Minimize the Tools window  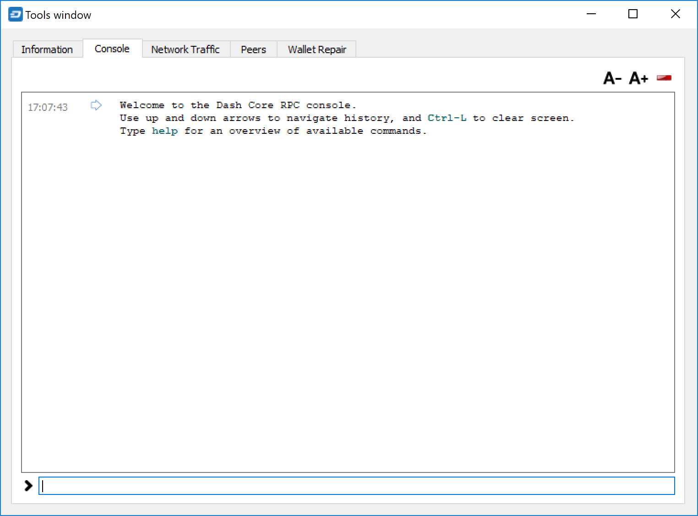tap(591, 14)
